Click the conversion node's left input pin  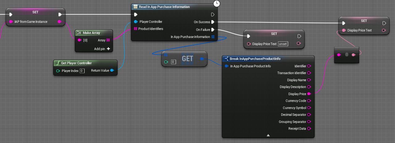pyautogui.click(x=339, y=55)
